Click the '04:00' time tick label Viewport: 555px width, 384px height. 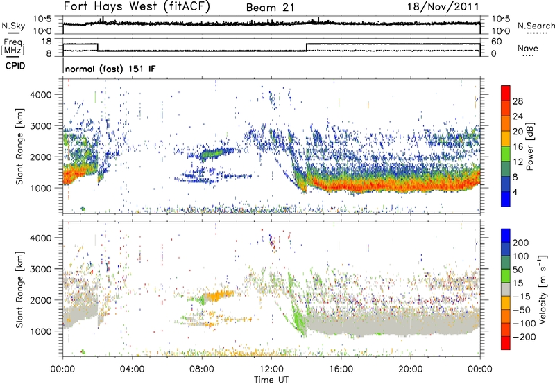(132, 369)
